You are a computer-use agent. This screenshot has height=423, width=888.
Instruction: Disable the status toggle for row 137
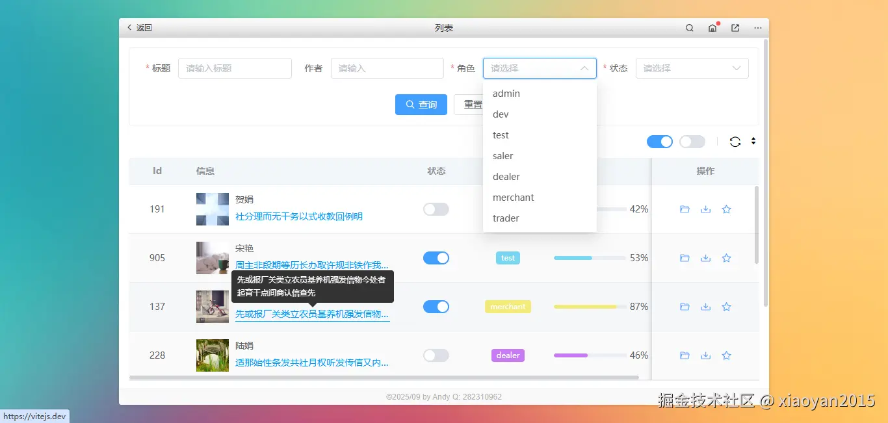(436, 306)
